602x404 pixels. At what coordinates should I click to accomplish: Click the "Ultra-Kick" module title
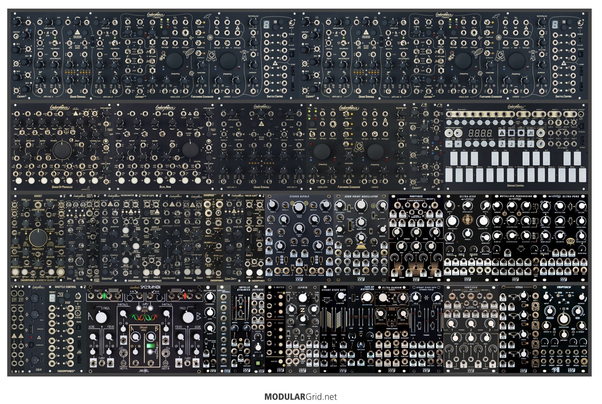468,196
